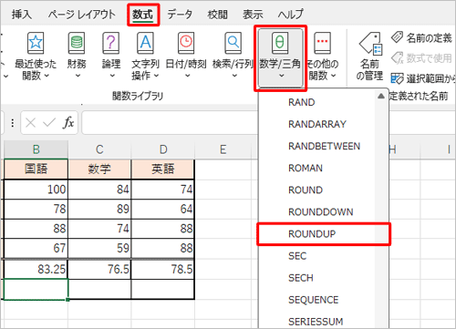The image size is (456, 329).
Task: Select the 数式 ribbon tab
Action: coord(143,15)
